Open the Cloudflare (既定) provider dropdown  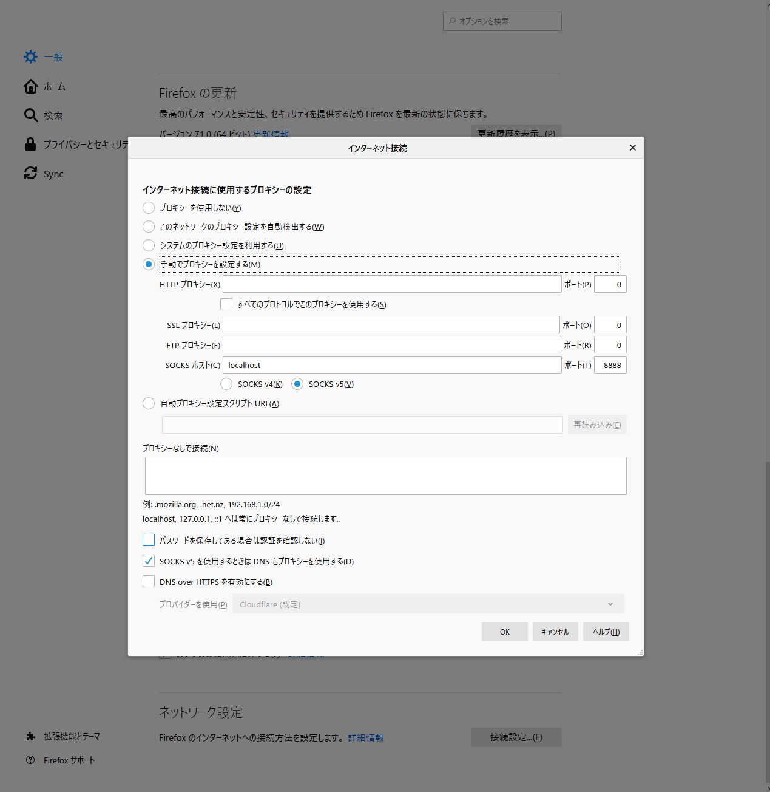tap(428, 604)
